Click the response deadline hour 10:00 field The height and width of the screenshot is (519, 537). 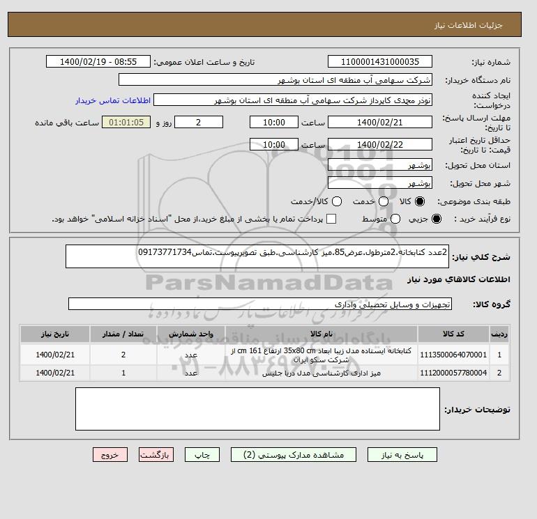coord(274,122)
